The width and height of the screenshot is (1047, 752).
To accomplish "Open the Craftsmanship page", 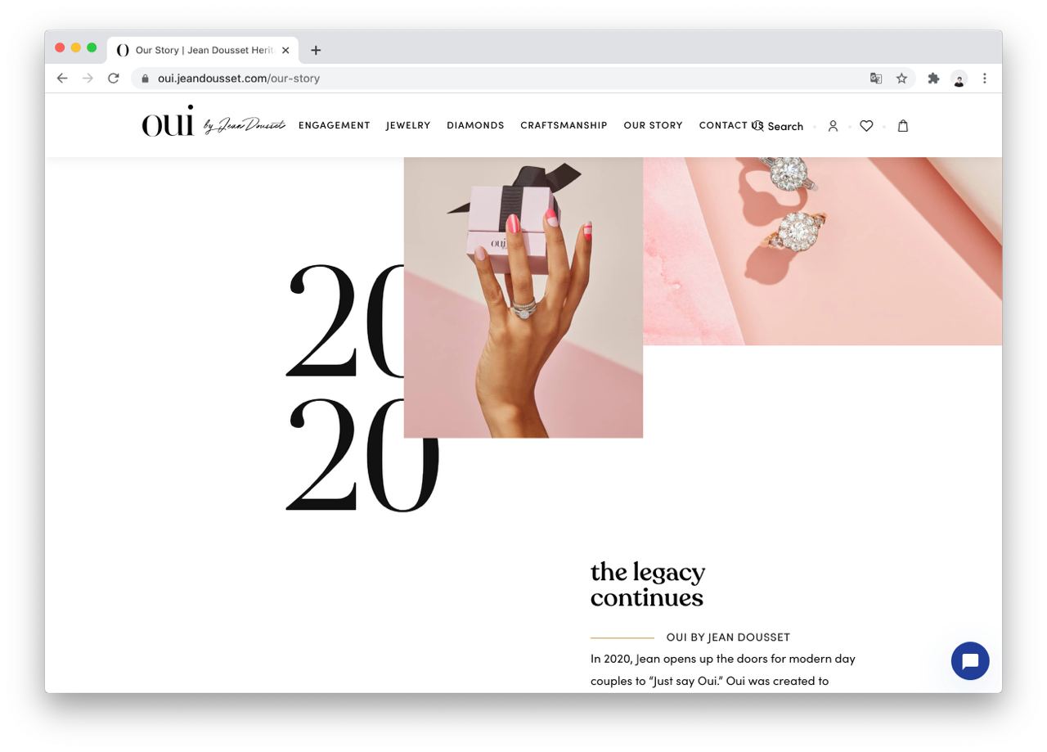I will 564,125.
